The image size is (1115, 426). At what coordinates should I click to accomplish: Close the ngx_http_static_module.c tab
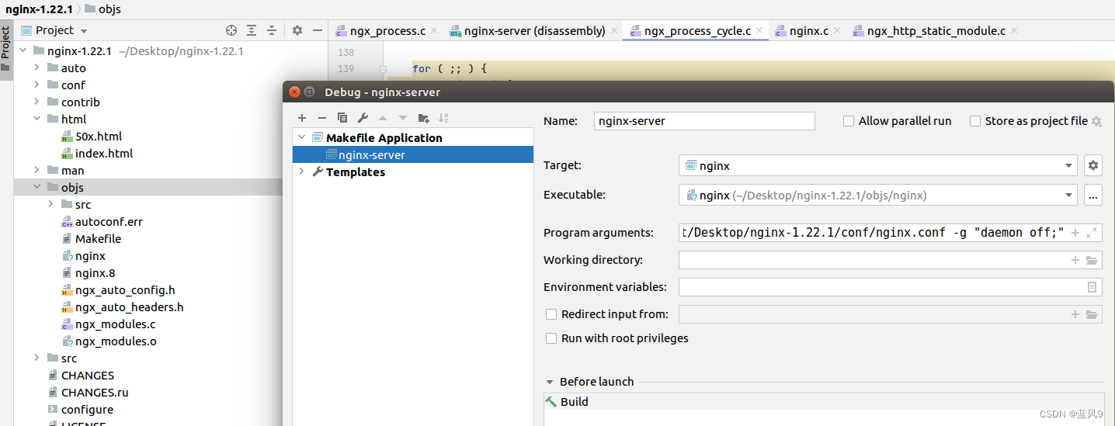[x=1015, y=31]
